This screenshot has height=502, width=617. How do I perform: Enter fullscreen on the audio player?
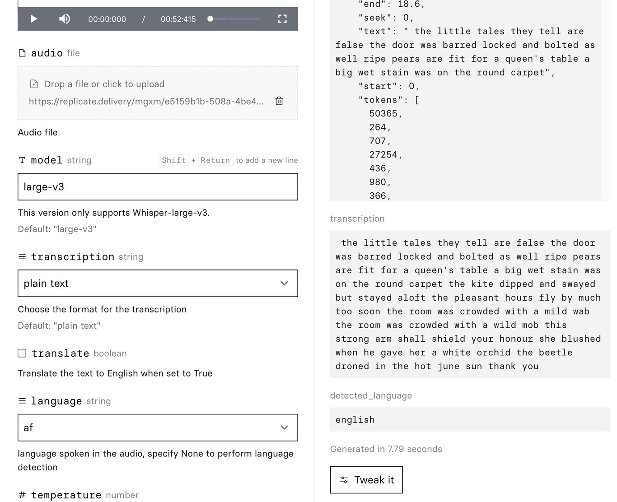pos(282,19)
